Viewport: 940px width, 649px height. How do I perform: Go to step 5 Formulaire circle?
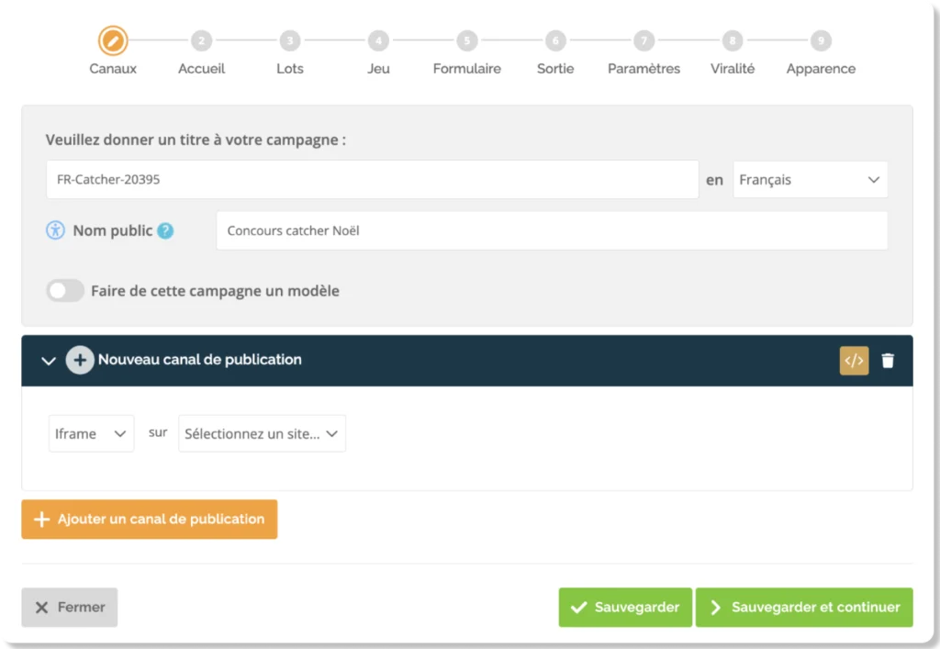[x=466, y=41]
